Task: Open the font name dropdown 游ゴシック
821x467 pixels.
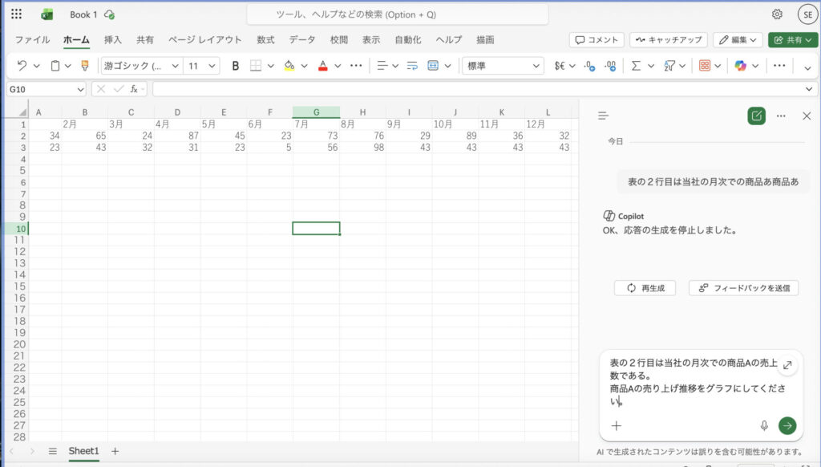Action: 141,66
